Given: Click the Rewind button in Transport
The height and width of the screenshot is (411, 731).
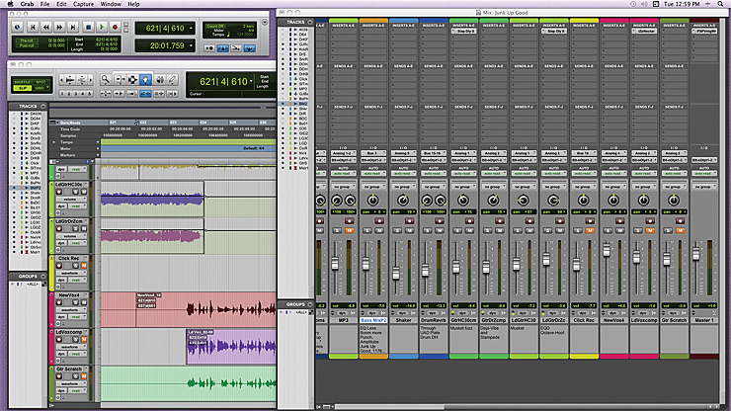Looking at the screenshot, I should [46, 28].
